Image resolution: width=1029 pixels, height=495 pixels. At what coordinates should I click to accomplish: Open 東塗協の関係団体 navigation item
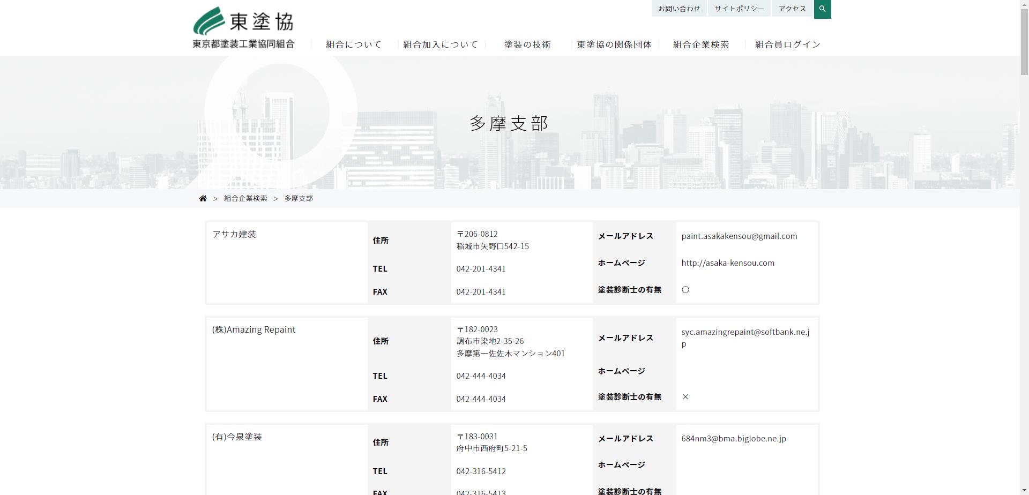(x=614, y=45)
